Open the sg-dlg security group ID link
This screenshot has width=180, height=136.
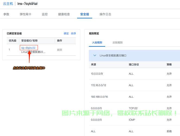coord(28,48)
